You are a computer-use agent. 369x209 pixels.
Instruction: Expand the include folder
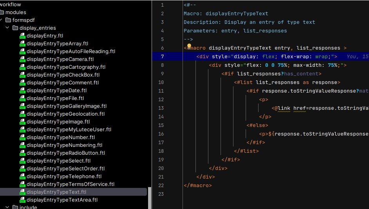click(x=7, y=207)
